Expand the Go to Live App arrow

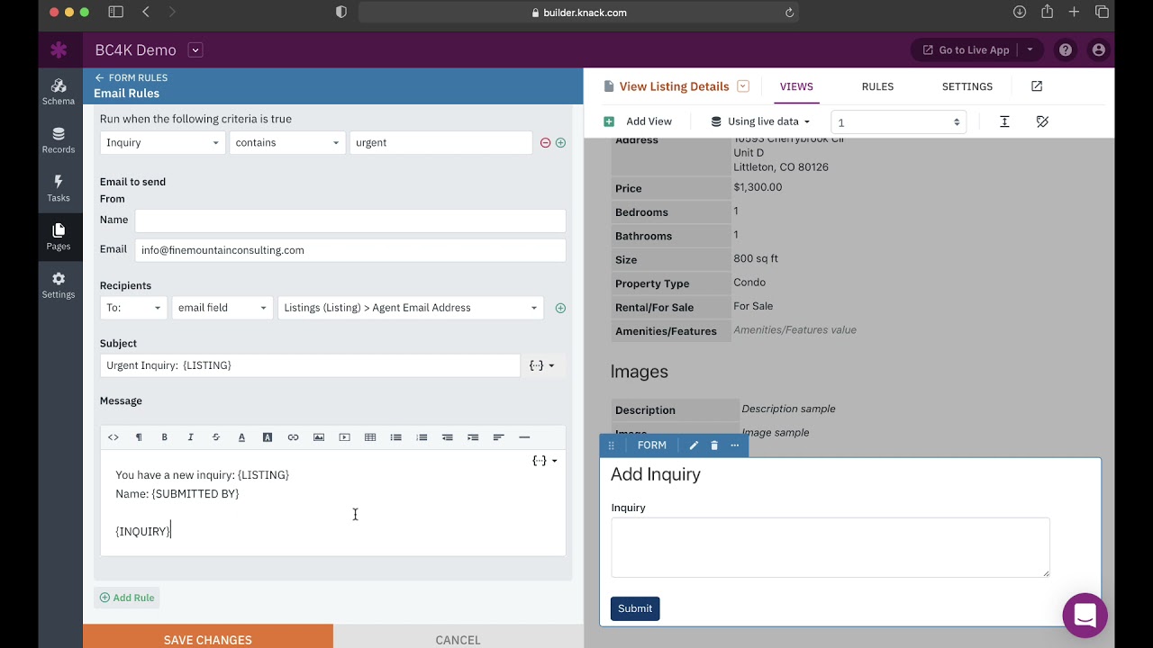tap(1030, 50)
